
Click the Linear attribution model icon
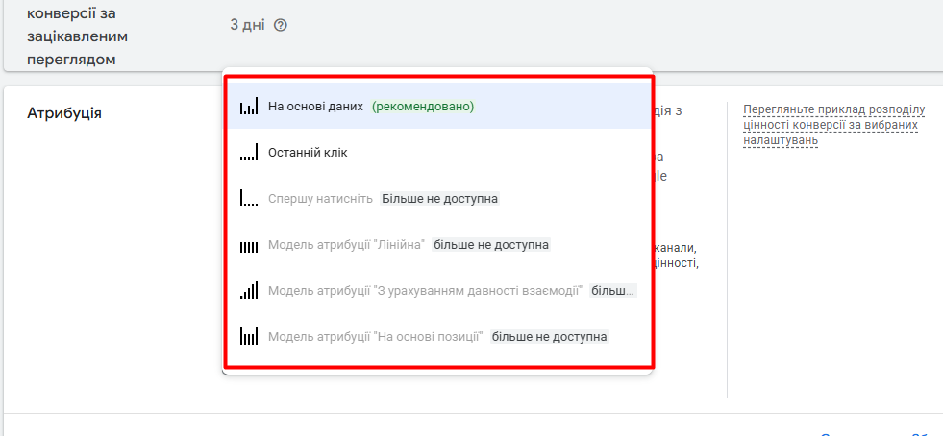[x=249, y=245]
